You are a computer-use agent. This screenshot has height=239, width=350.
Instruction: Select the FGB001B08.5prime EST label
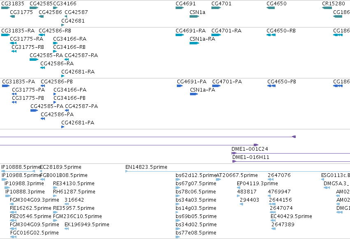tap(64, 175)
